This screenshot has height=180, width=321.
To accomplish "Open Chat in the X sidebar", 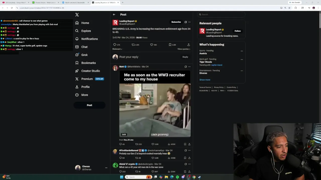I will click(81, 47).
